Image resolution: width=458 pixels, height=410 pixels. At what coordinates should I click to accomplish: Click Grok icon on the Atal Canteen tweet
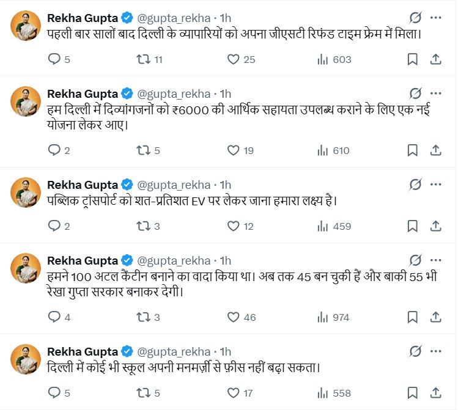[x=415, y=260]
